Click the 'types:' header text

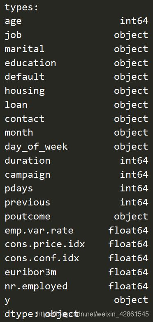[x=21, y=8]
